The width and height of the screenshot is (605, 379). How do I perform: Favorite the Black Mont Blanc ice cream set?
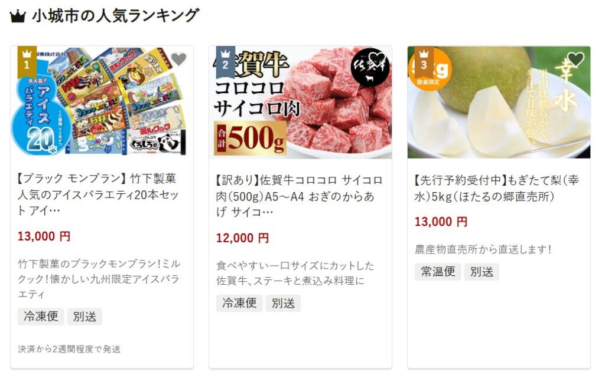tap(178, 60)
